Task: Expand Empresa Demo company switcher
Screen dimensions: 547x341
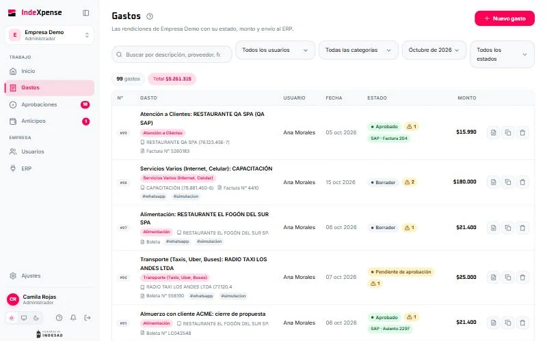Action: 49,35
